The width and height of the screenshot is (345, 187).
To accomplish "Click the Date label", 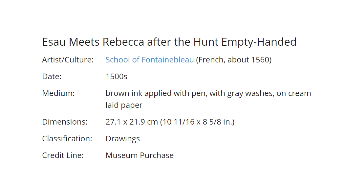I will click(x=52, y=77).
